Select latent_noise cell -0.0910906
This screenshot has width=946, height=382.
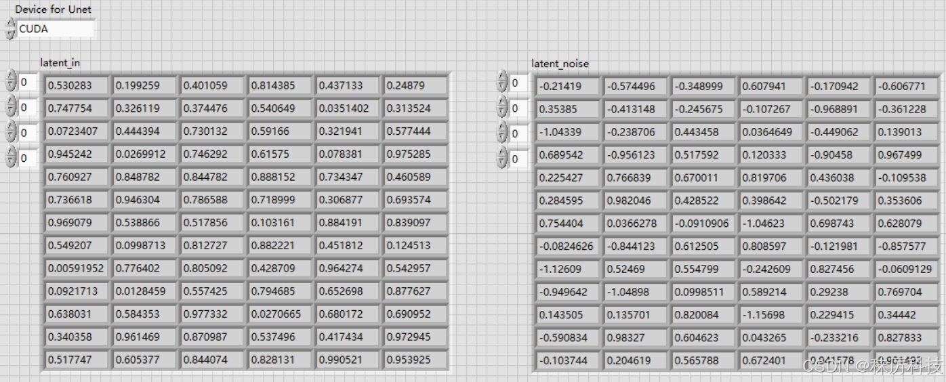(x=703, y=224)
